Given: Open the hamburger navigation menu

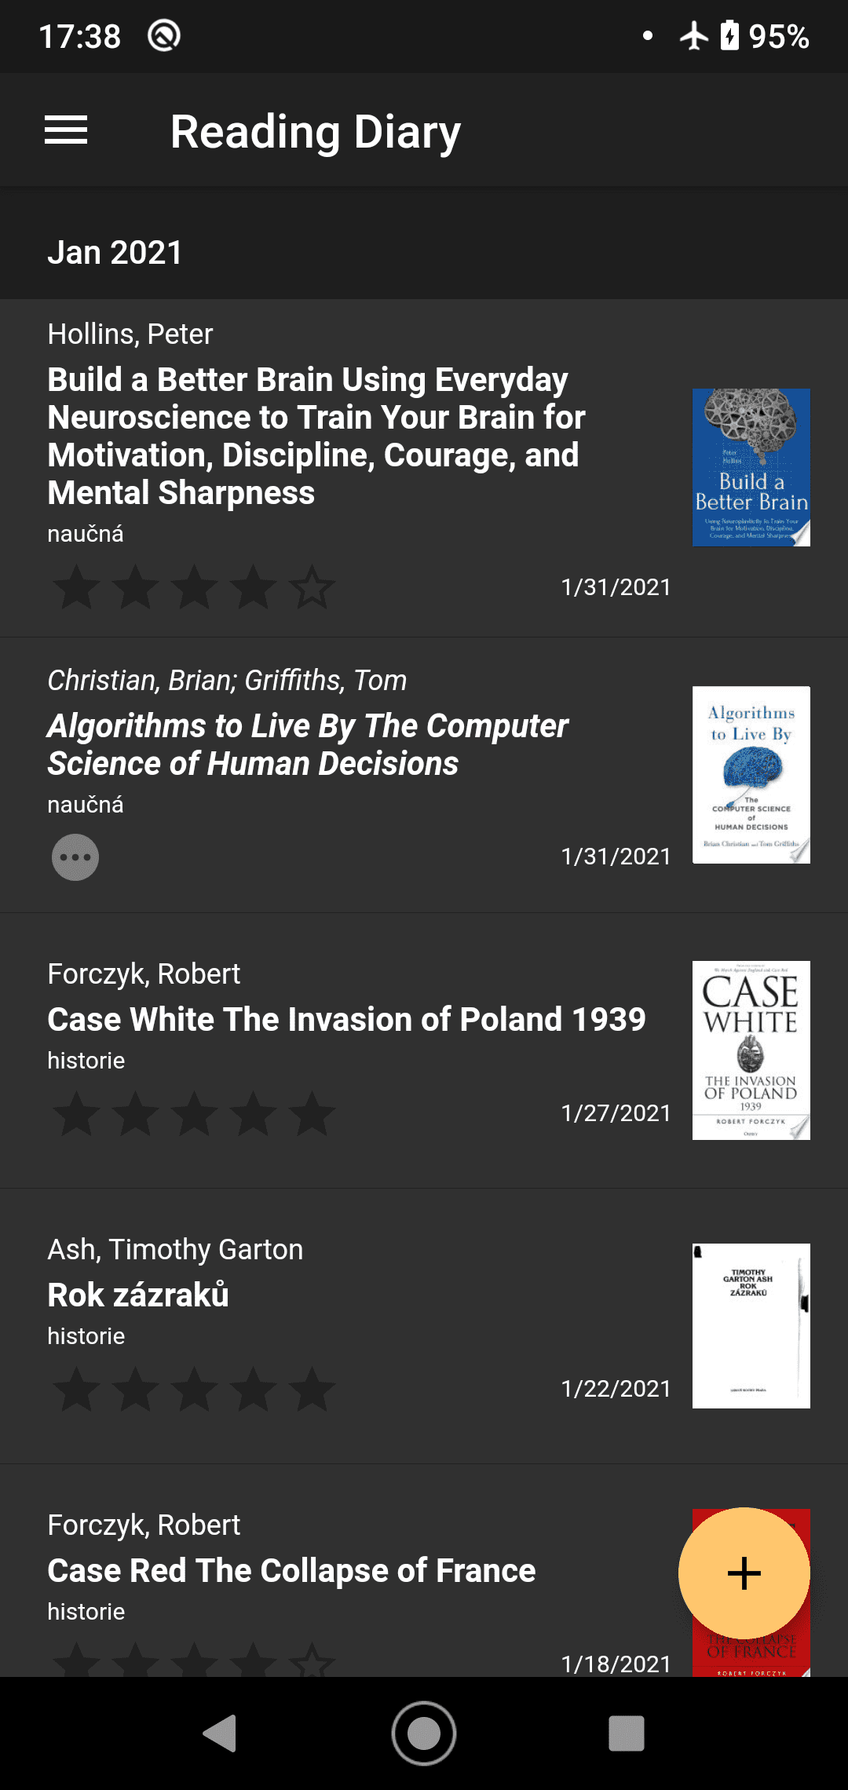Looking at the screenshot, I should [x=66, y=130].
